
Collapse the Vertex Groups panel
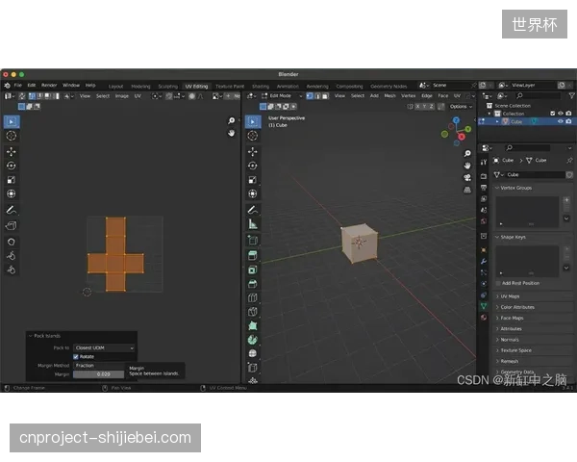pos(497,188)
